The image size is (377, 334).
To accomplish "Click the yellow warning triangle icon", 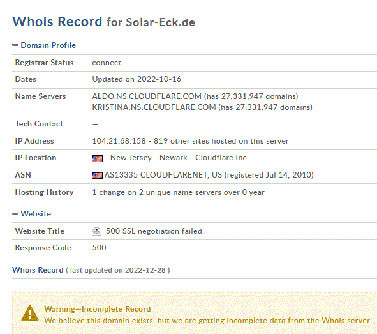I will 30,314.
